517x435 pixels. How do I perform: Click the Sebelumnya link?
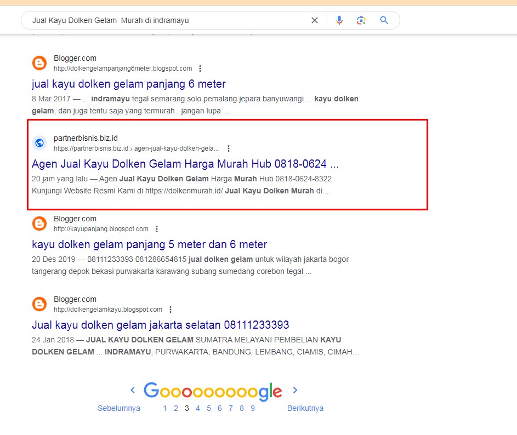[119, 408]
